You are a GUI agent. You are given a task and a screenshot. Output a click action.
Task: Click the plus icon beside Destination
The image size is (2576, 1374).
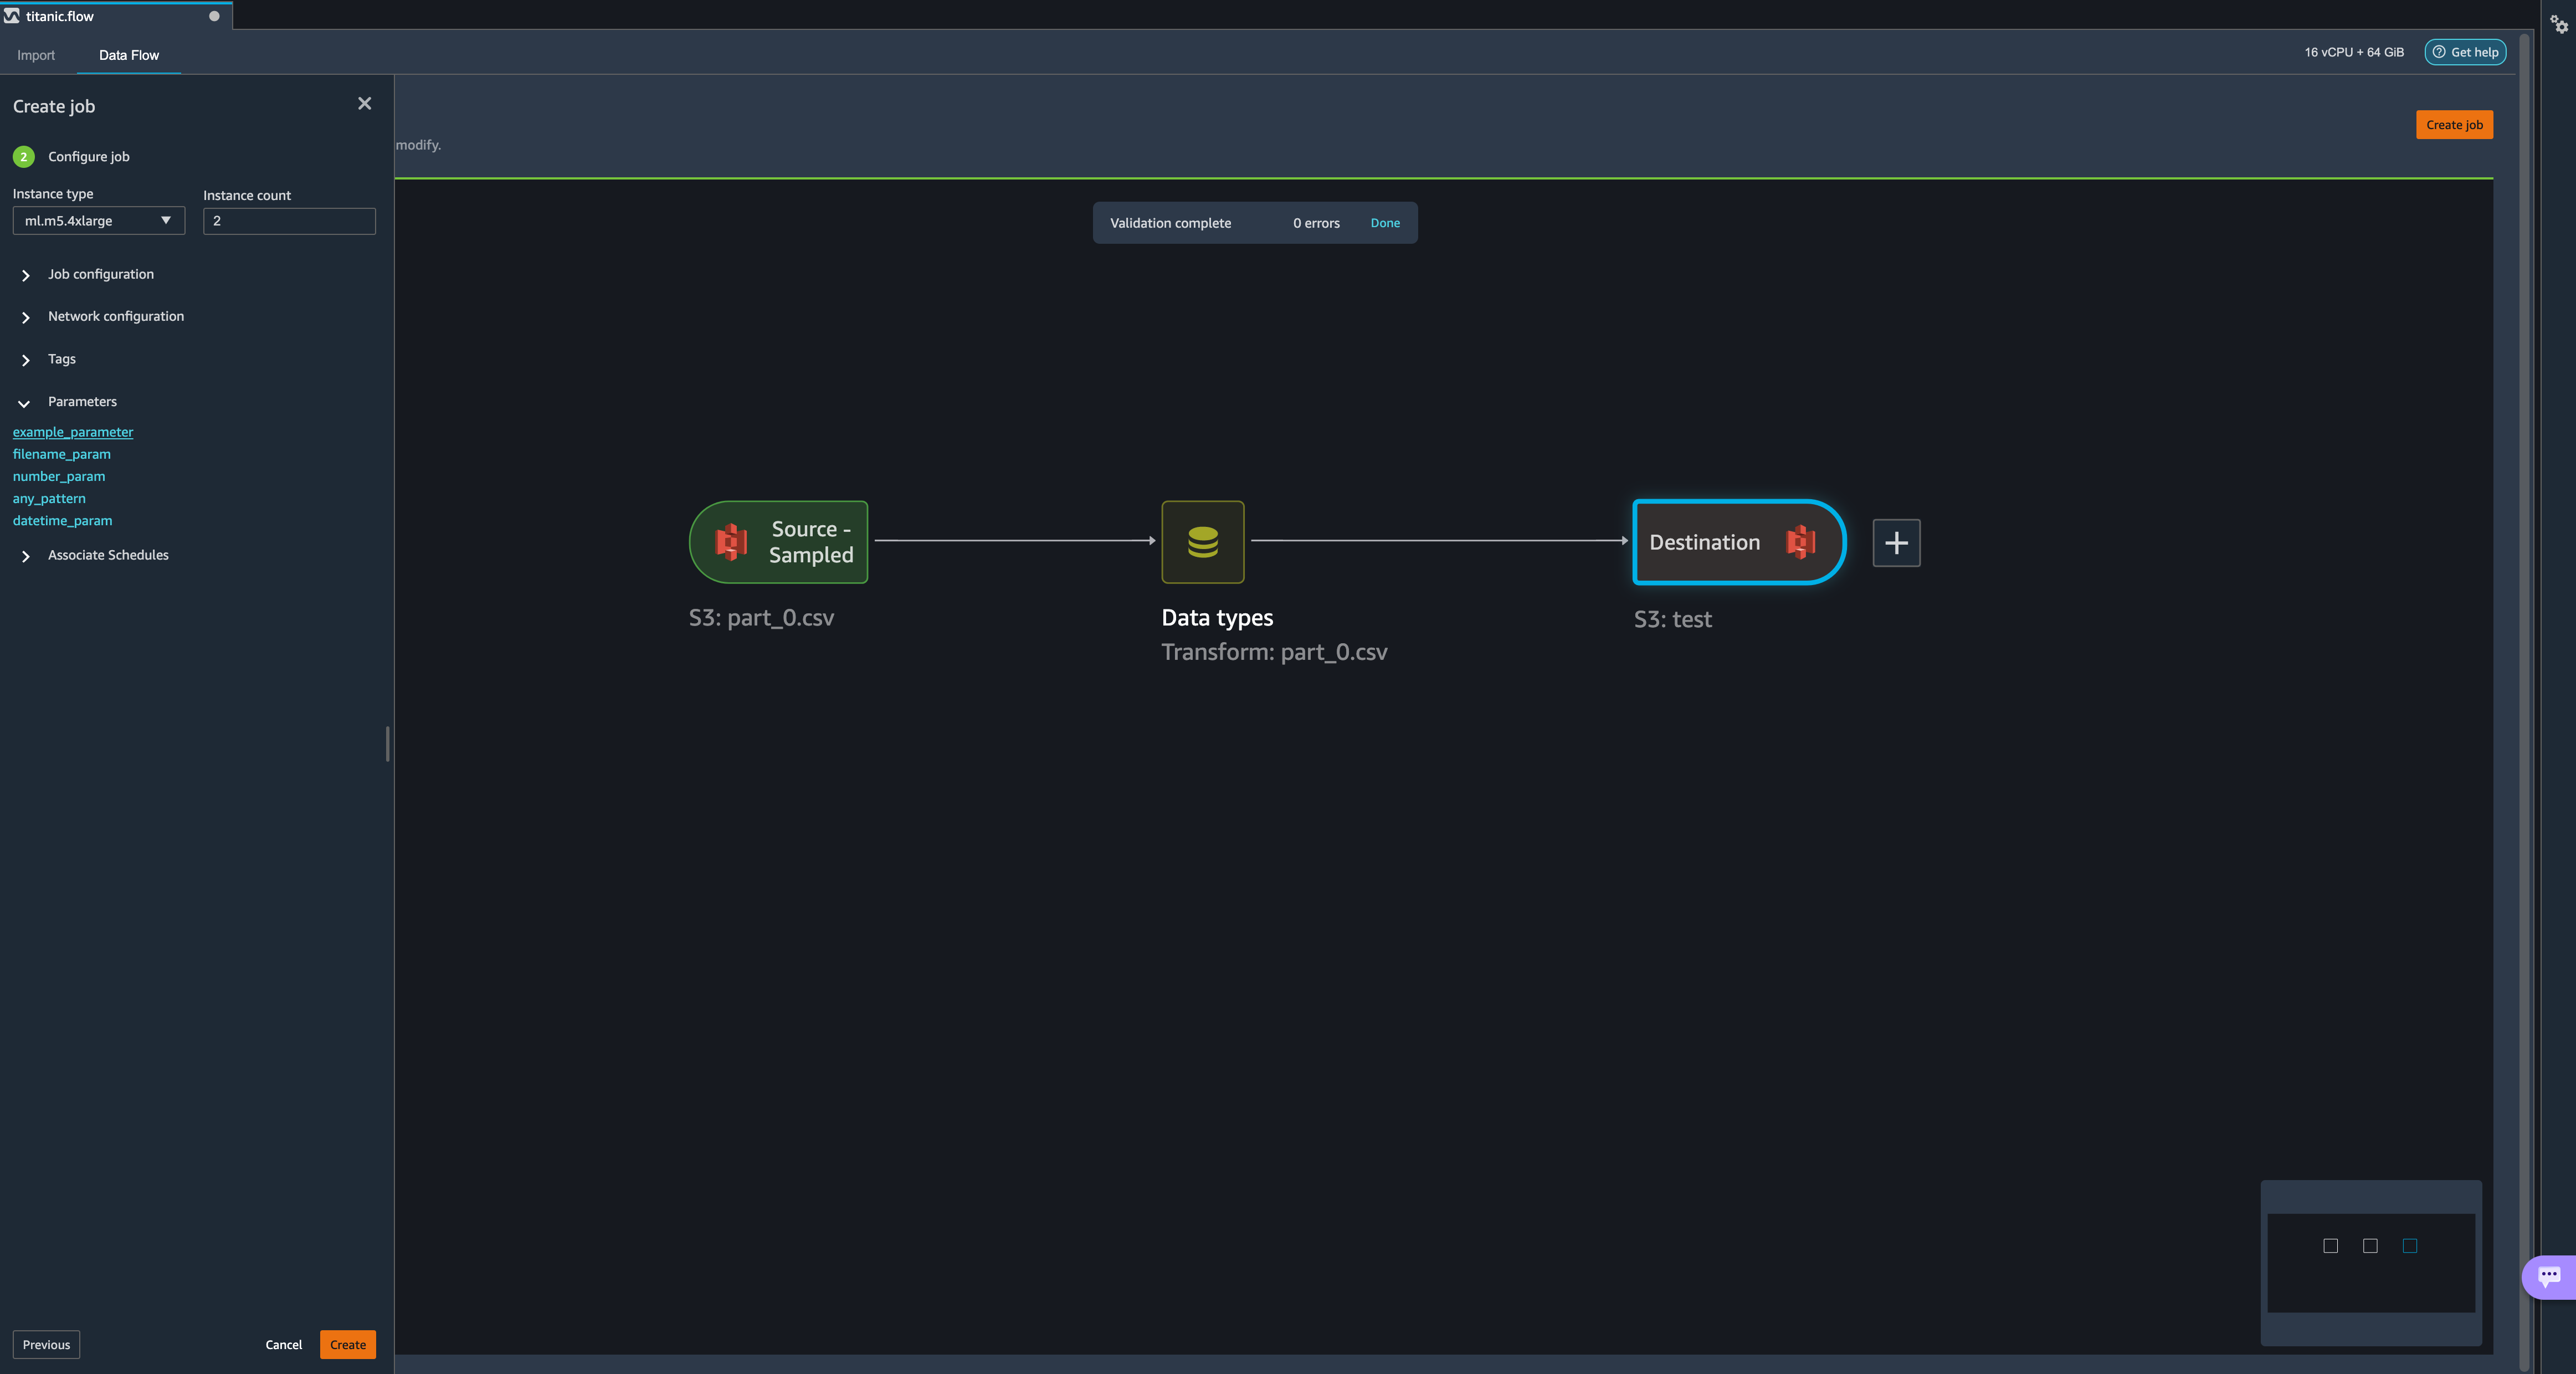[x=1896, y=543]
